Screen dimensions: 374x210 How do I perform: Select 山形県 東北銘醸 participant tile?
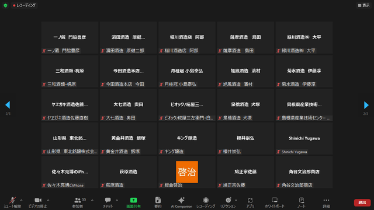pyautogui.click(x=70, y=138)
